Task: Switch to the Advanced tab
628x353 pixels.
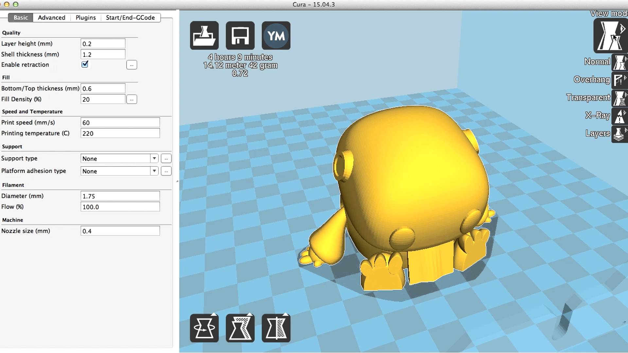Action: point(51,18)
